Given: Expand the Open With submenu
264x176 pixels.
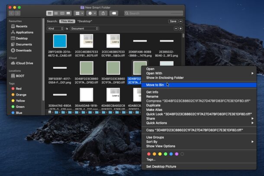Looking at the screenshot, I should click(x=199, y=74).
